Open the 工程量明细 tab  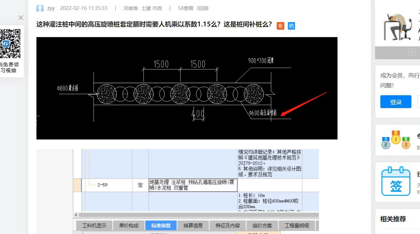coord(296,225)
